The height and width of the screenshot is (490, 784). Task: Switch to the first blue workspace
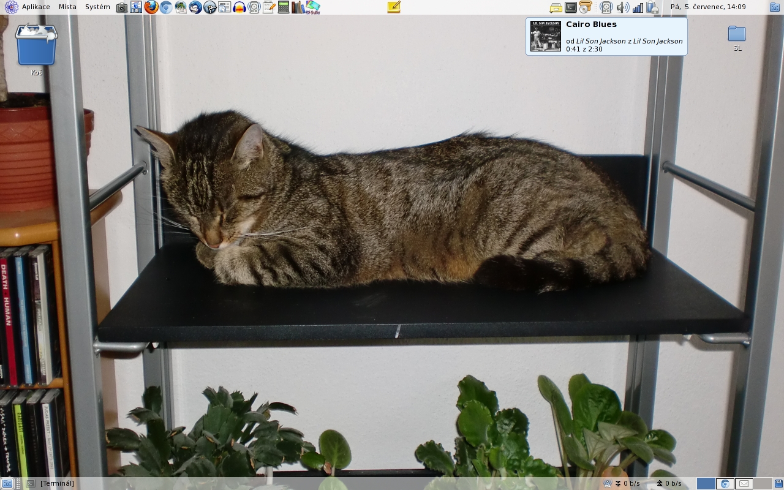(x=706, y=483)
